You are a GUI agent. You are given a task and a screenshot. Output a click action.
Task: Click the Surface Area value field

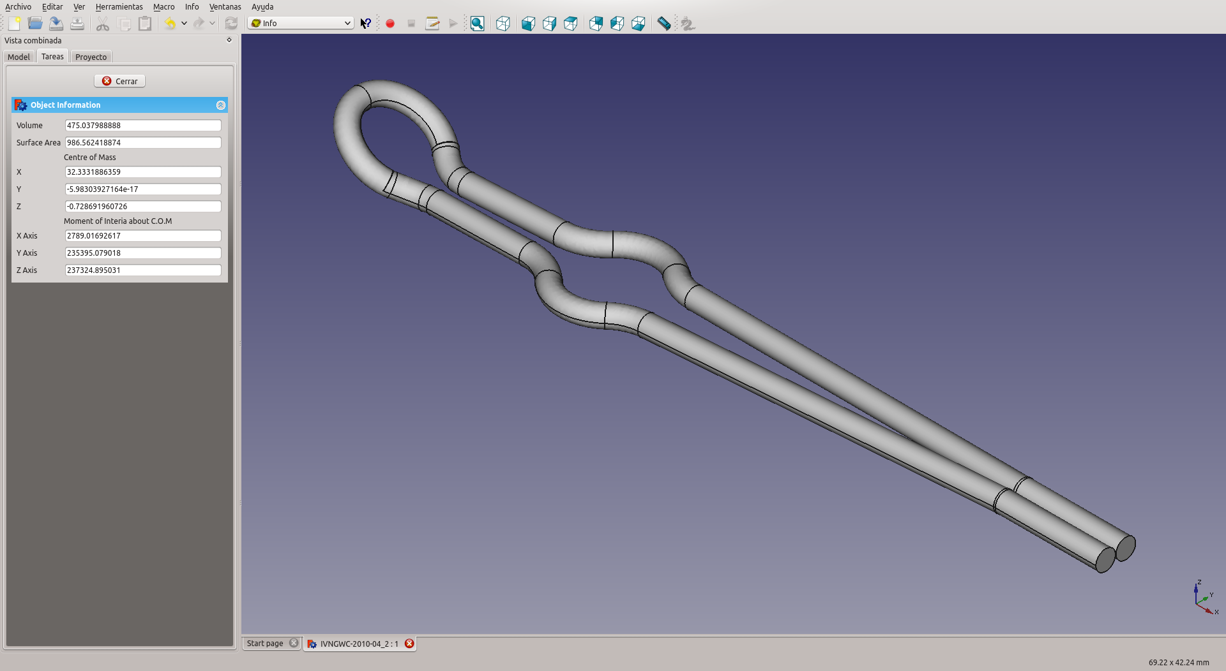point(143,143)
